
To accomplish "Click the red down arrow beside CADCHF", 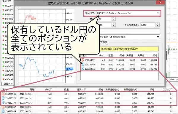I will [x=3, y=79].
